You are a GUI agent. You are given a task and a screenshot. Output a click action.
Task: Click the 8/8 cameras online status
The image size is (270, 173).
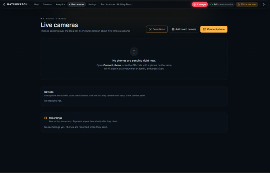222,4
